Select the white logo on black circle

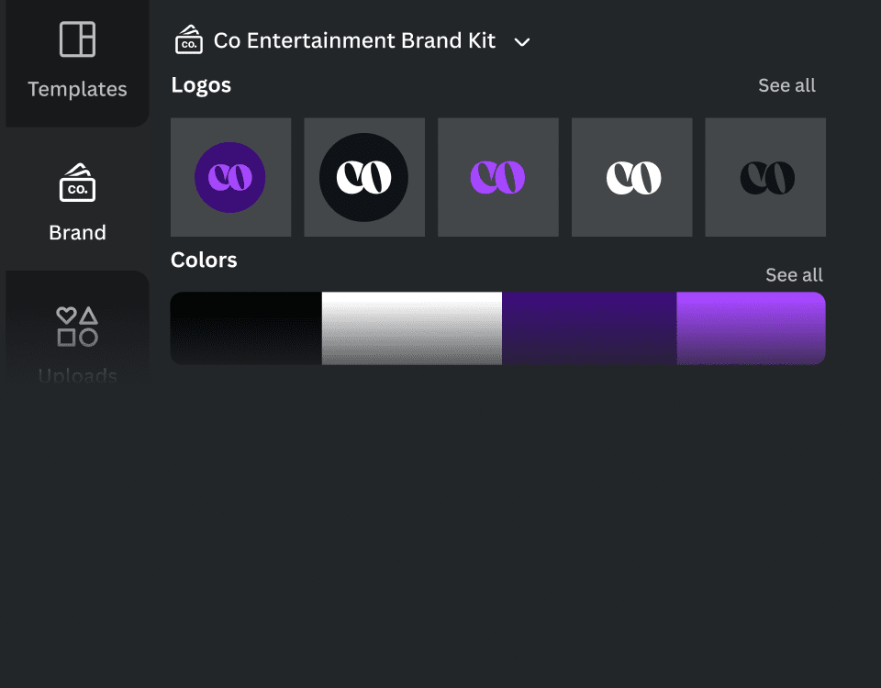(364, 177)
